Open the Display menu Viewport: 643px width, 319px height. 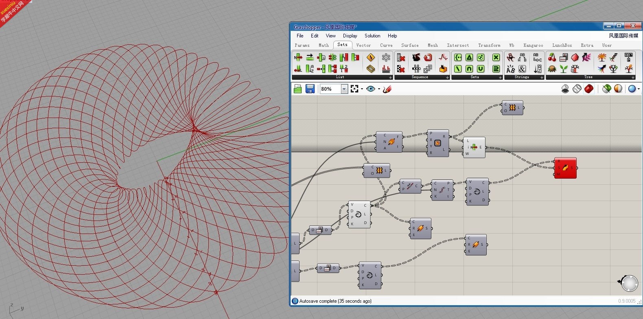pos(350,36)
